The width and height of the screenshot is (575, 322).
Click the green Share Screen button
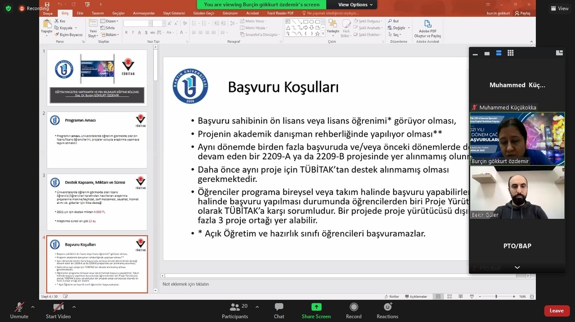(316, 310)
